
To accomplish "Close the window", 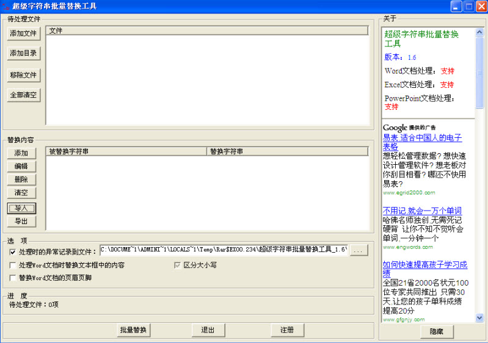I will pyautogui.click(x=481, y=7).
